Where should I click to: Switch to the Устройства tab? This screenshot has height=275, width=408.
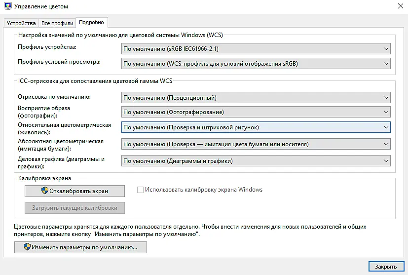[x=21, y=23]
